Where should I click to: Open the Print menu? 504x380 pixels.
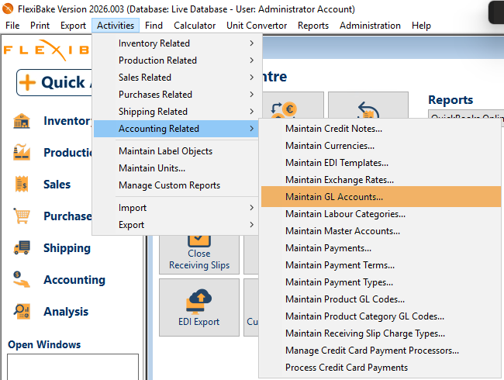pos(40,26)
